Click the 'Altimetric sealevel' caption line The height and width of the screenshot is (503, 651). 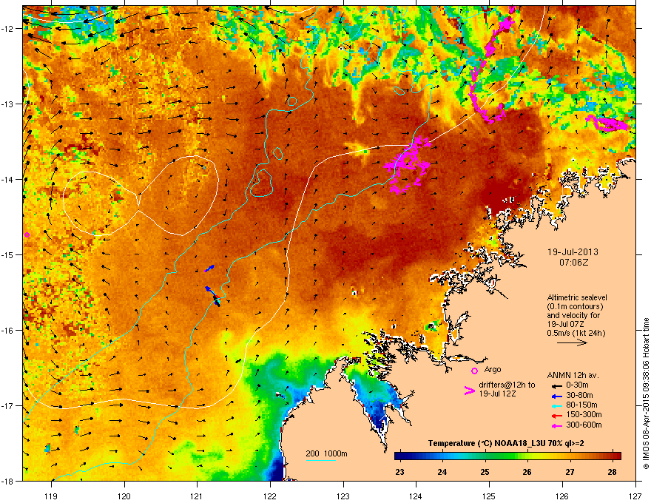click(x=577, y=297)
